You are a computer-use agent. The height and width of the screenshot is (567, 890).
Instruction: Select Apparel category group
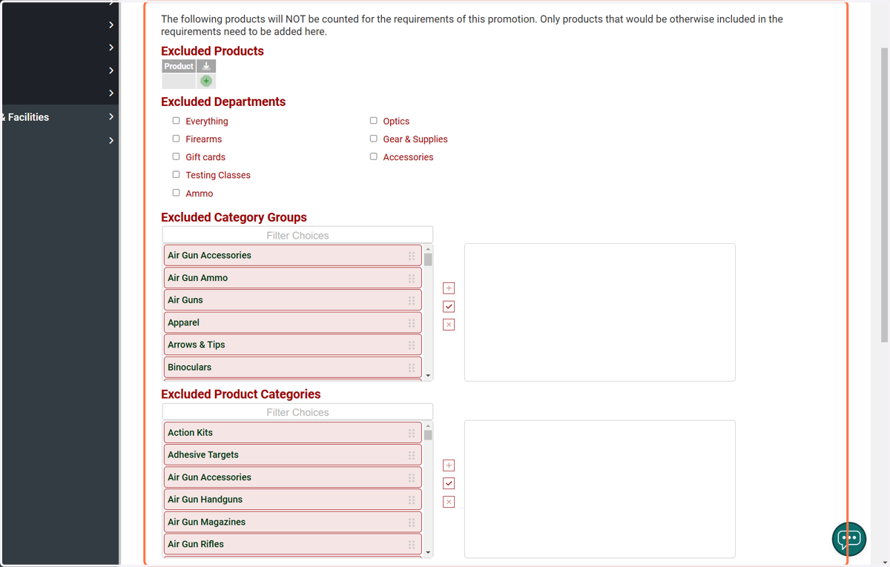tap(292, 322)
